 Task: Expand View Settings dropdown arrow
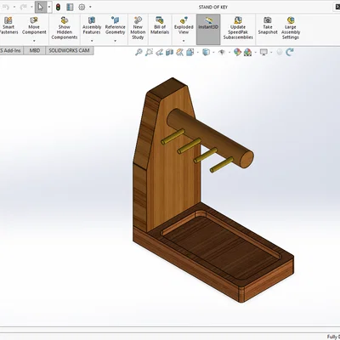(x=271, y=52)
